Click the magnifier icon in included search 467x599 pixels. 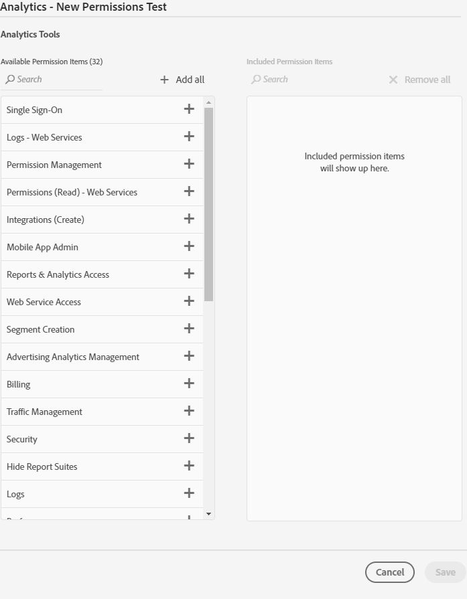(256, 79)
